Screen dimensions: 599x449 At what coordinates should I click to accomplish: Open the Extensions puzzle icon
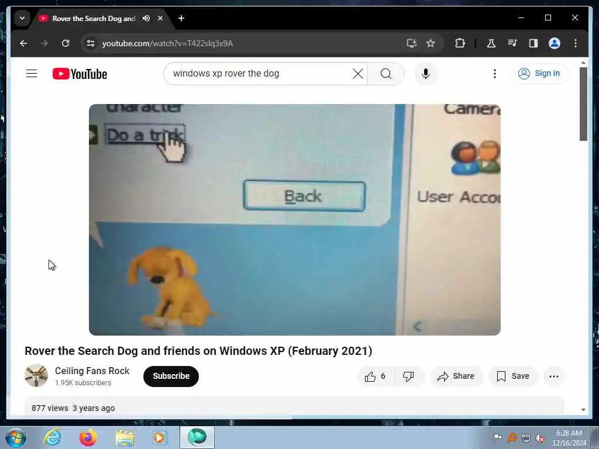[x=460, y=43]
